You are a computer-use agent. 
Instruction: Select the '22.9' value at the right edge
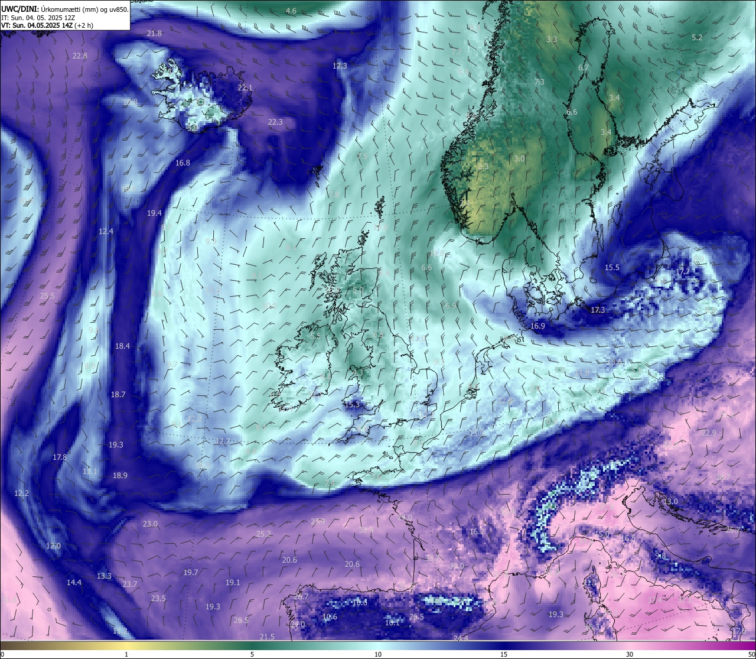709,433
